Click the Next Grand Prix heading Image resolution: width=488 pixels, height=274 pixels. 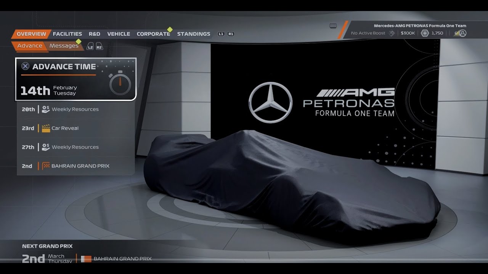click(x=47, y=246)
